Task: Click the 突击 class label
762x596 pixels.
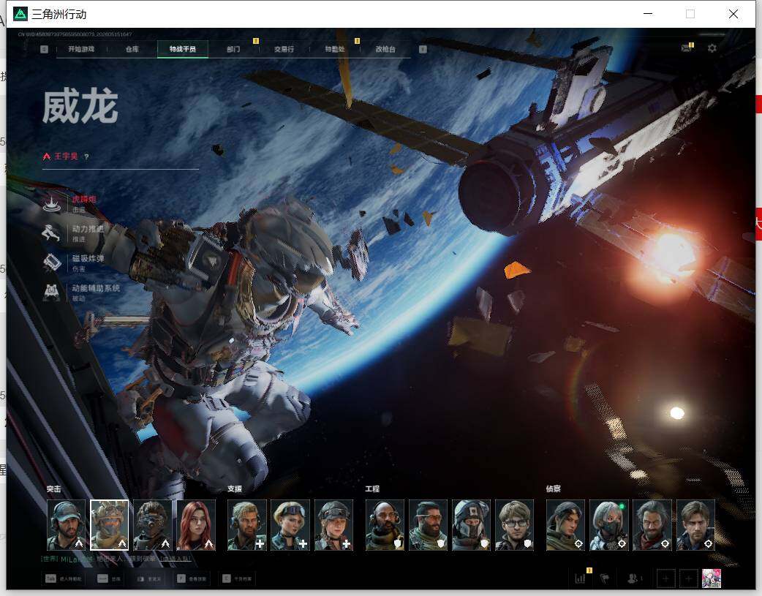Action: (54, 489)
